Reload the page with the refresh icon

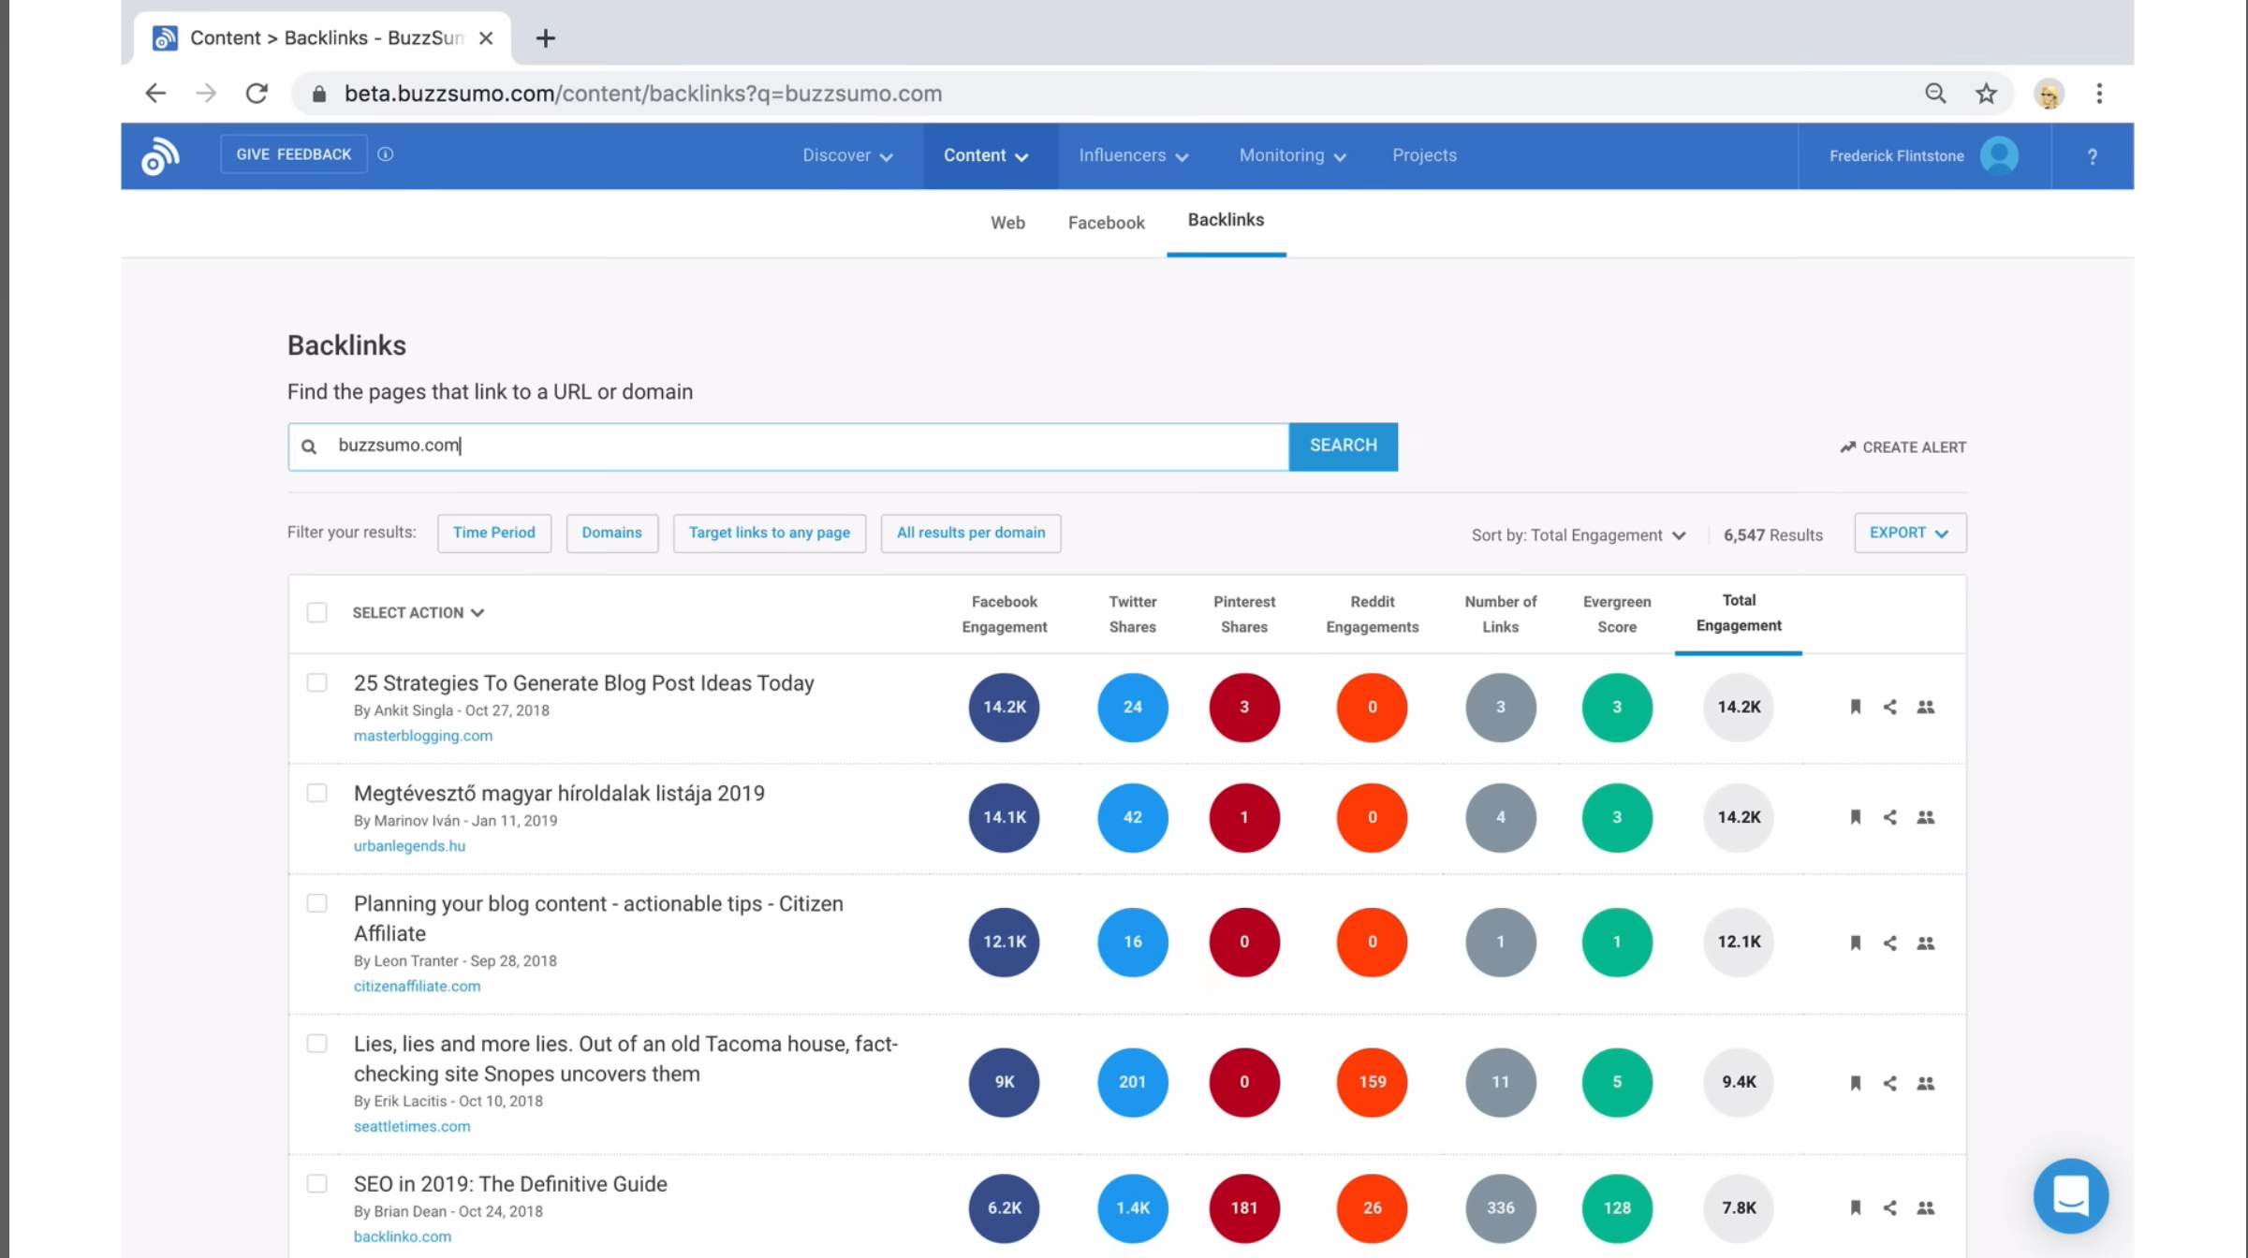tap(257, 94)
